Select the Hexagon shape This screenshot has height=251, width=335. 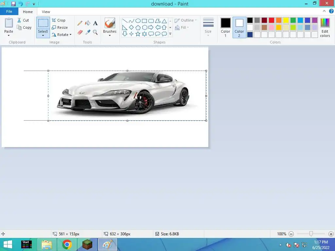[144, 27]
